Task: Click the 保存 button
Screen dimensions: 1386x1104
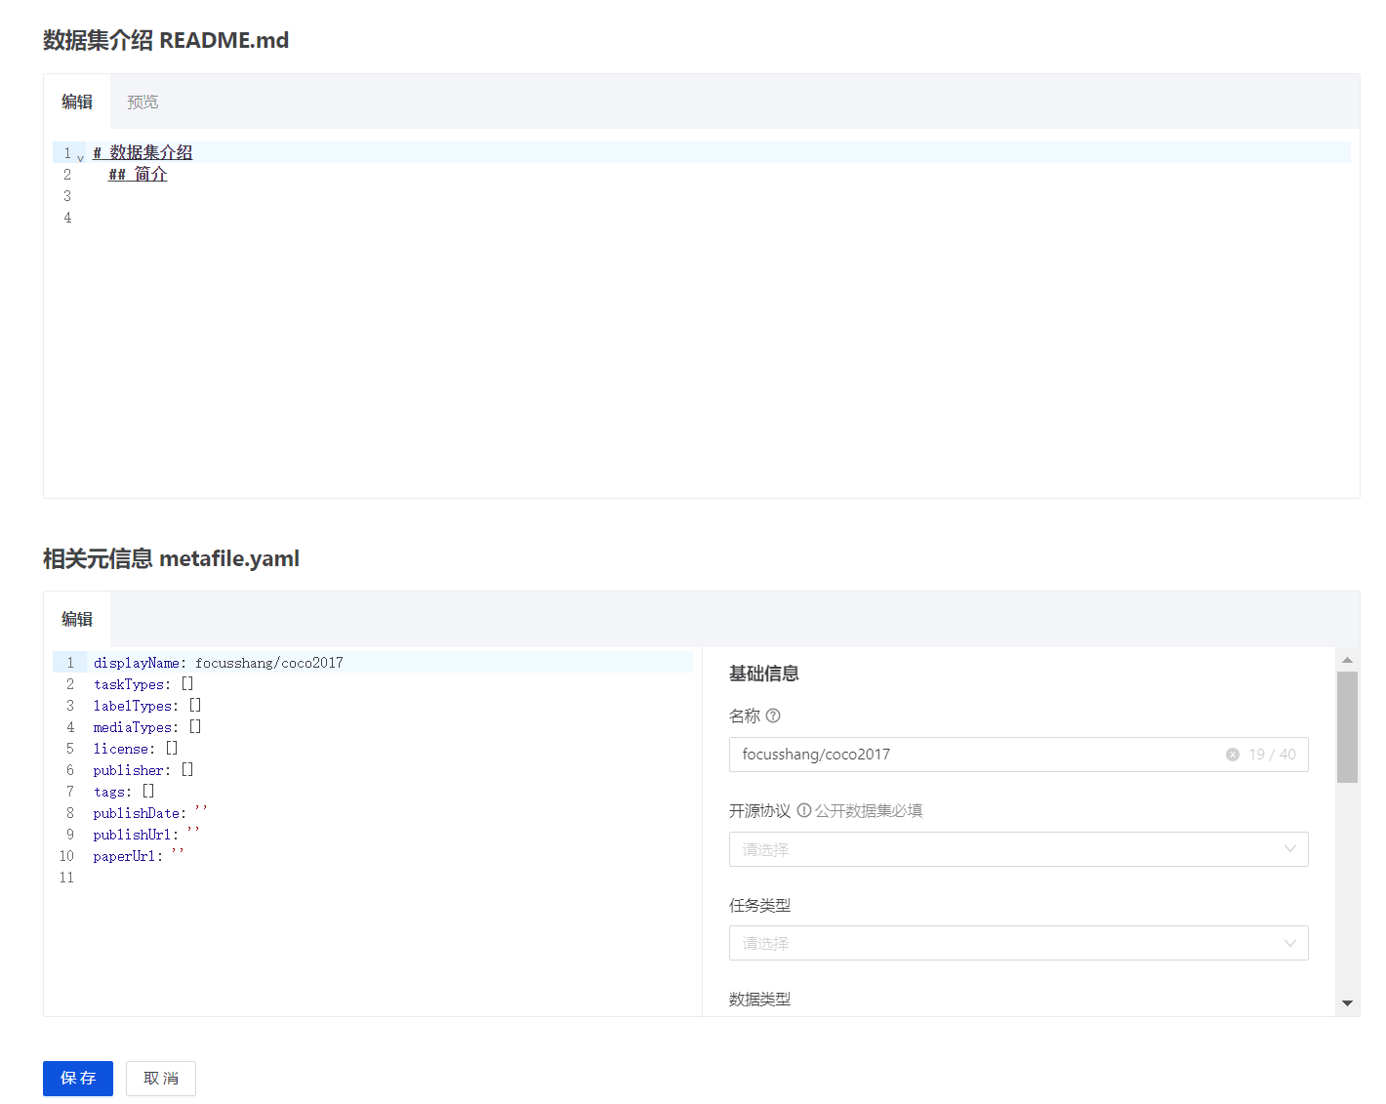Action: (x=78, y=1079)
